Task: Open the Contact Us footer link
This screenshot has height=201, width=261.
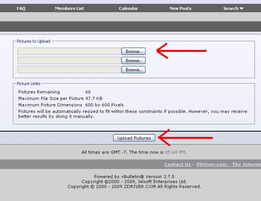Action: (x=178, y=164)
